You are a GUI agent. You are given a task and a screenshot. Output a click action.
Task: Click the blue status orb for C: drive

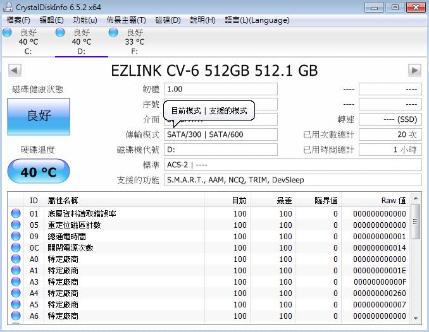coord(7,32)
